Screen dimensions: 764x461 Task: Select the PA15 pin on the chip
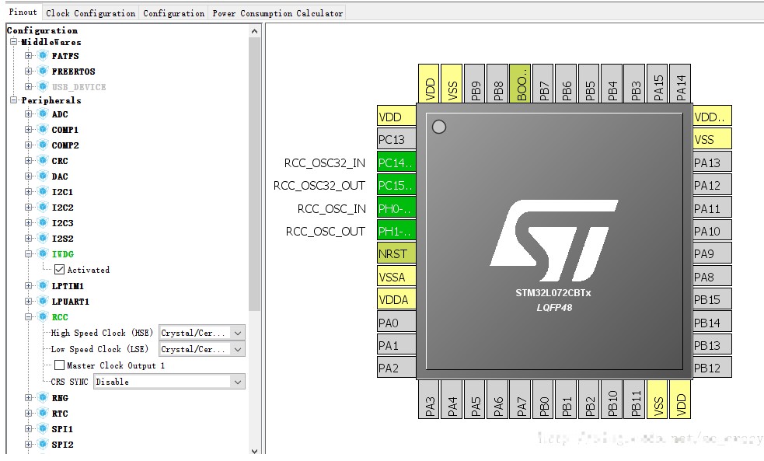(x=658, y=83)
